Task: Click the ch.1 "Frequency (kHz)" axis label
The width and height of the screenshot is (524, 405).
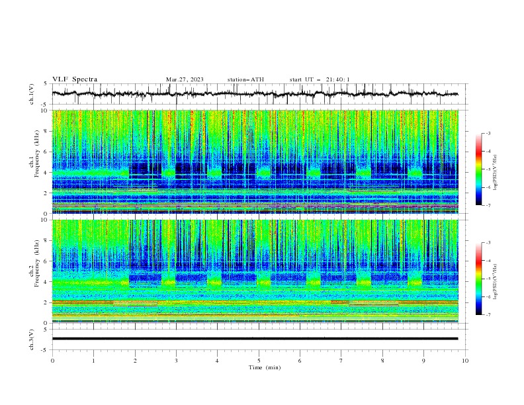Action: (x=37, y=155)
